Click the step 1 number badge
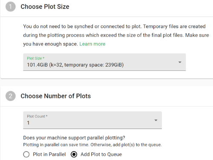 (11, 7)
